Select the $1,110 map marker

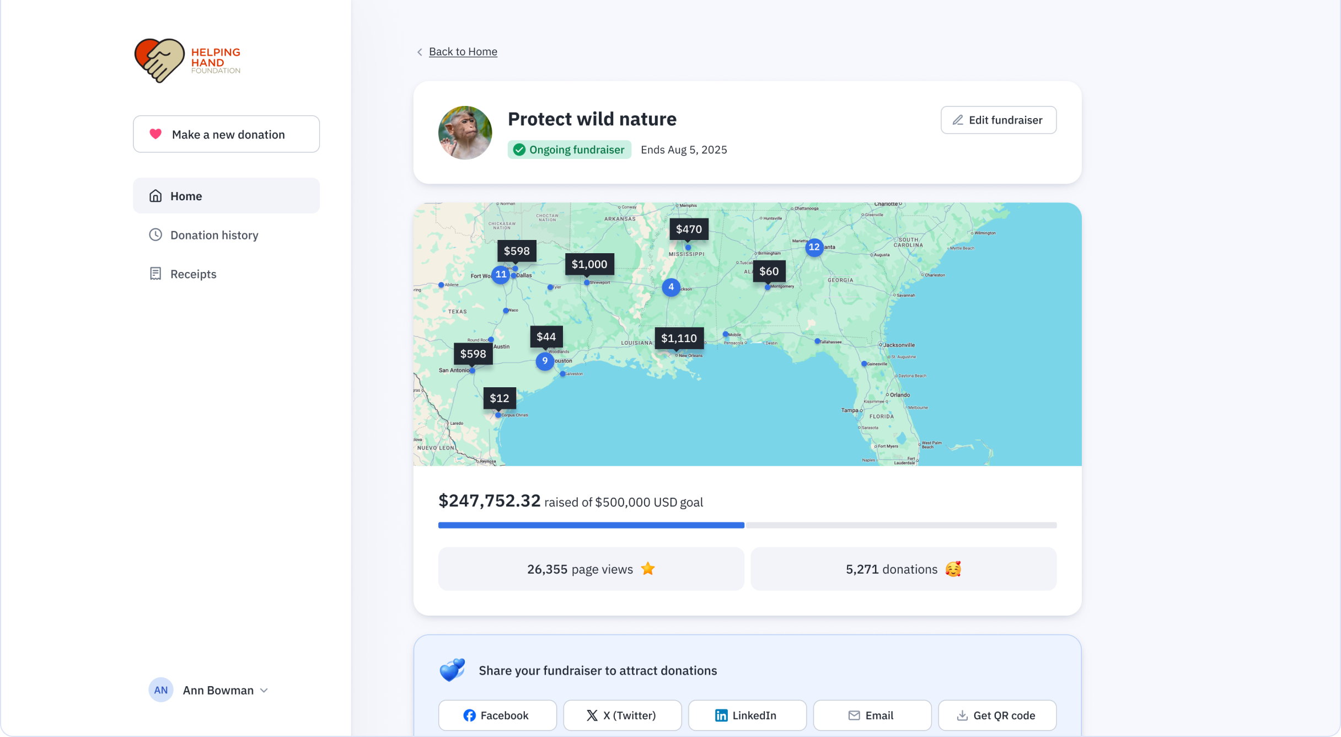679,338
